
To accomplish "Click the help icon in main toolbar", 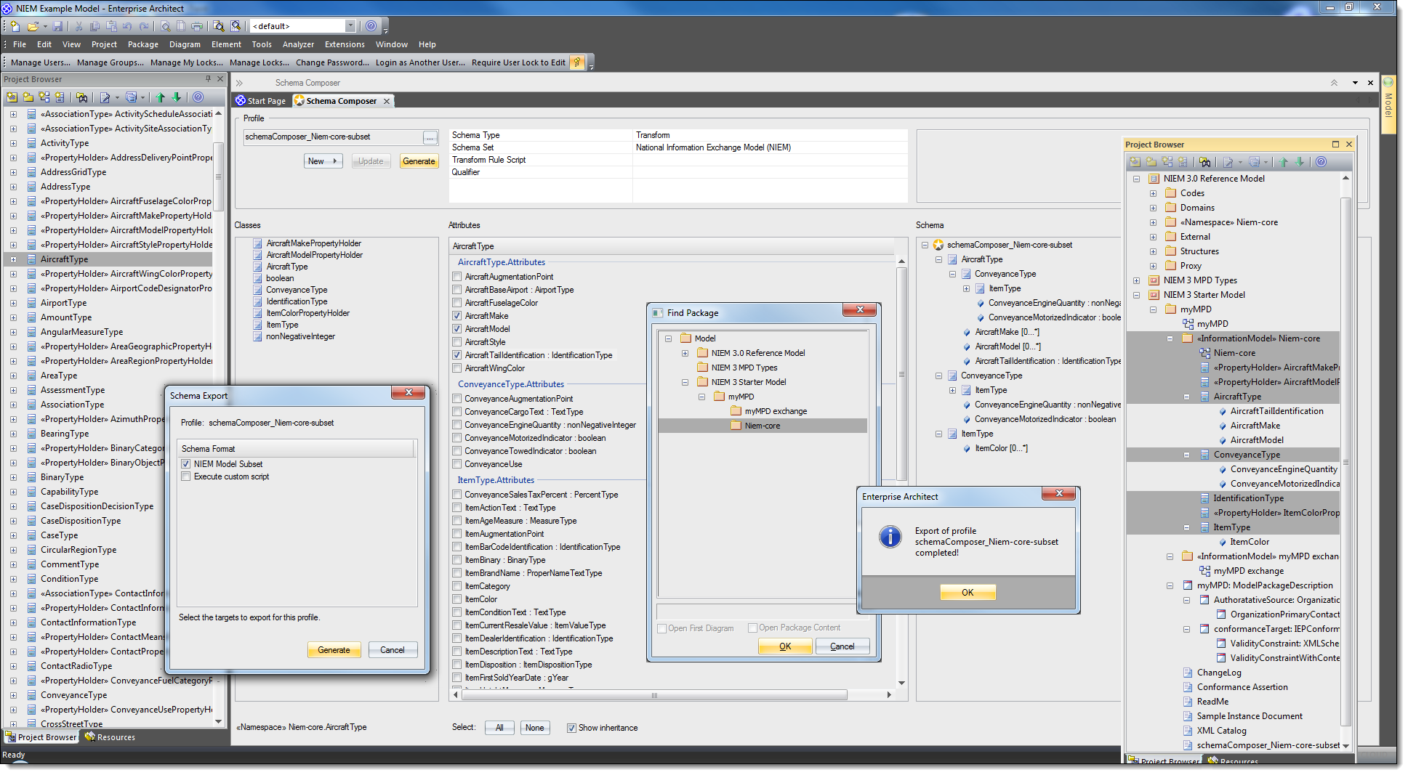I will 371,26.
